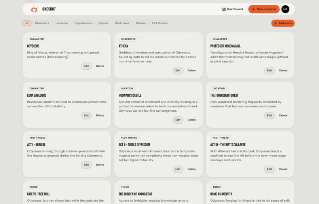Delete the Odysseus character card
The image size is (319, 204).
tap(100, 66)
